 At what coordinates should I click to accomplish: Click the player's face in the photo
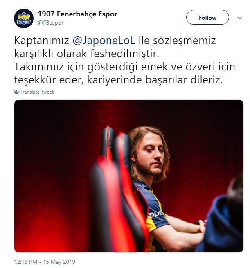[151, 156]
